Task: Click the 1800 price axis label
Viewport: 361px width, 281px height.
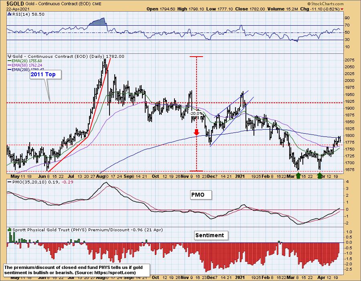Action: tap(349, 136)
